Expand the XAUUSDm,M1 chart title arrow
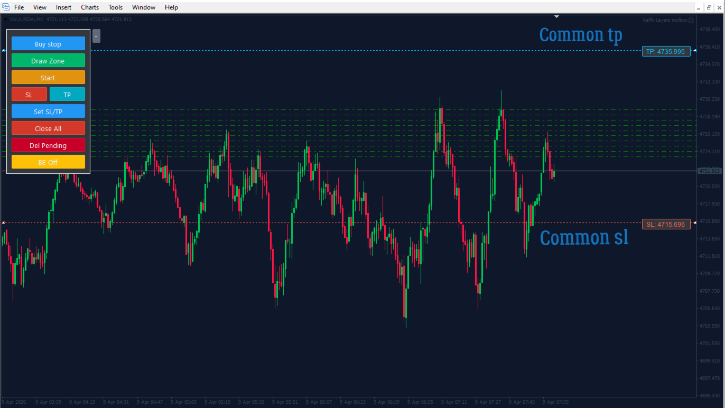Viewport: 725px width, 408px height. click(x=6, y=20)
